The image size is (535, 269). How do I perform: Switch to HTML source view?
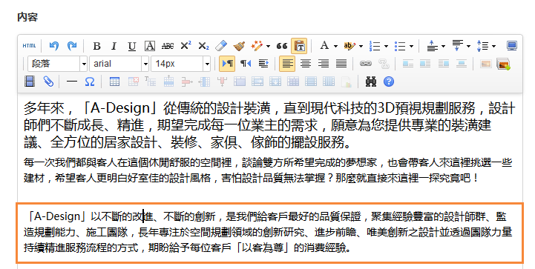tap(30, 46)
